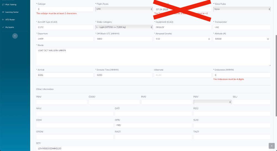Click the ATO Roster airplane icon
Image resolution: width=277 pixels, height=151 pixels.
click(3, 20)
